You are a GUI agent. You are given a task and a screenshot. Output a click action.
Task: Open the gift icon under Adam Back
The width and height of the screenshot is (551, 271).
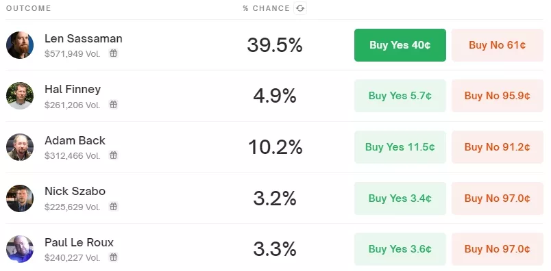click(113, 155)
